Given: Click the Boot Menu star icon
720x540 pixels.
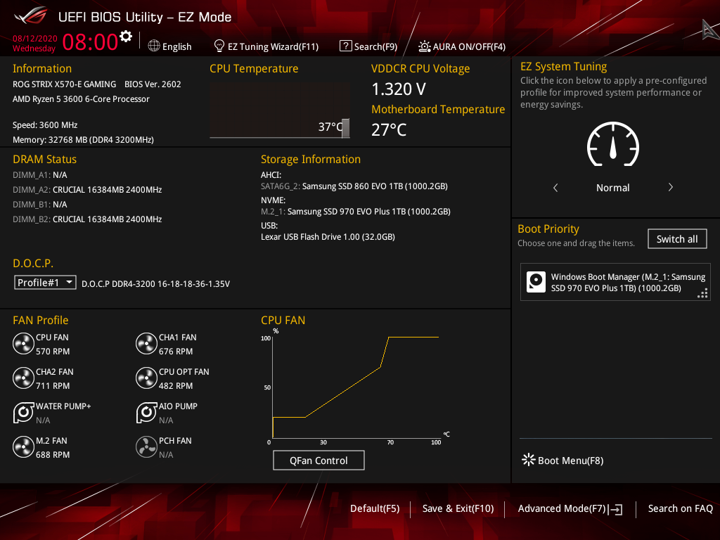Looking at the screenshot, I should (x=529, y=460).
